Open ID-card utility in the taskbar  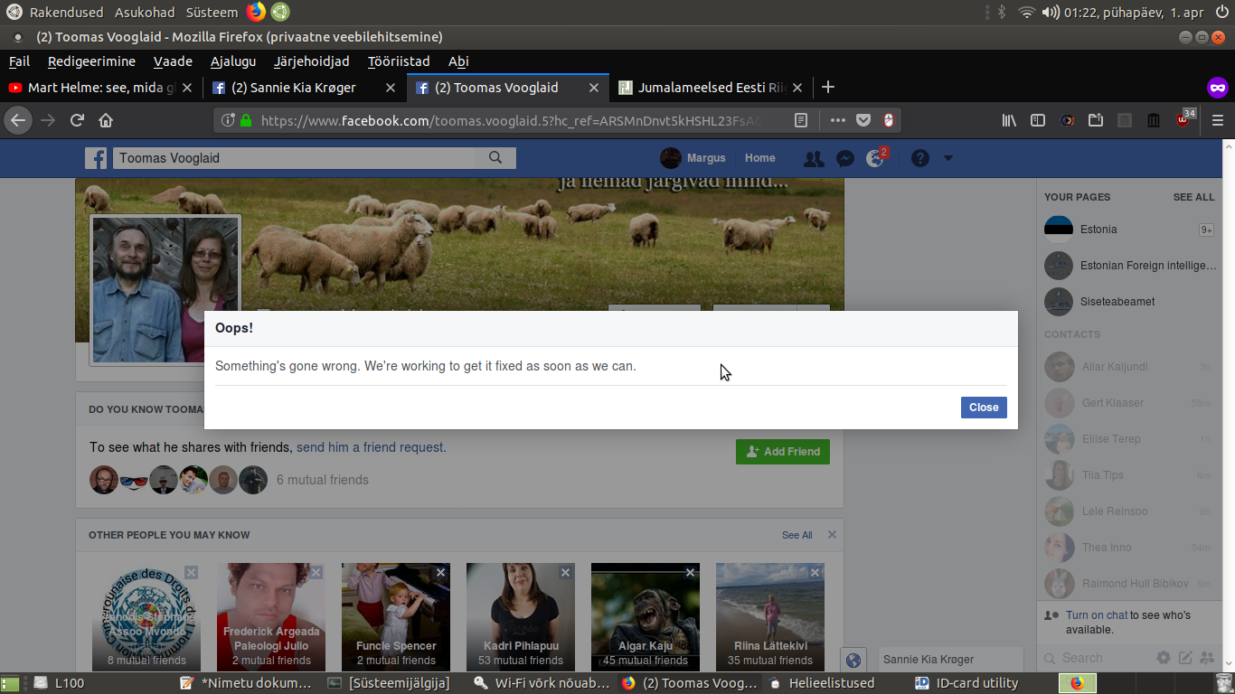(x=966, y=683)
